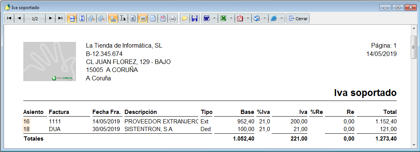
Task: Go to the first report page
Action: 9,18
